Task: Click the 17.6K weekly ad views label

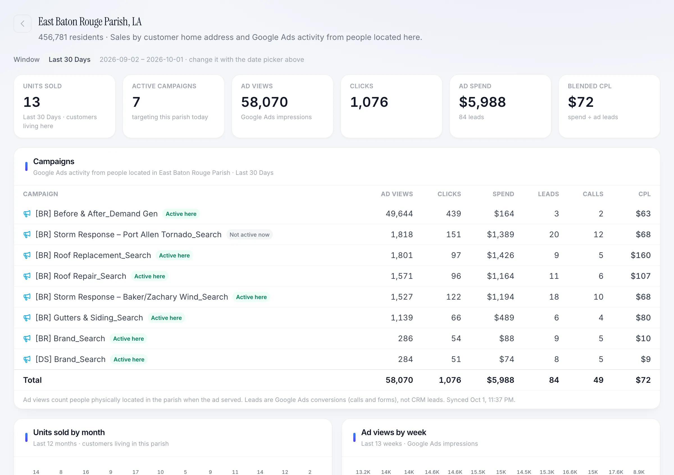Action: [x=616, y=472]
